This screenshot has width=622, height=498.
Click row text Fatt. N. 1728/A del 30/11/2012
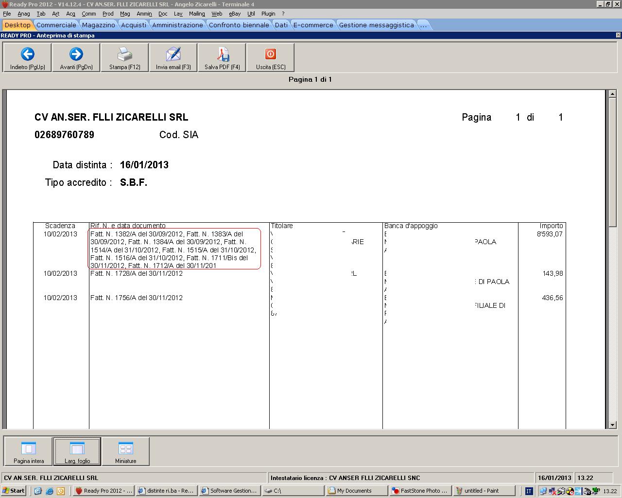pos(137,273)
